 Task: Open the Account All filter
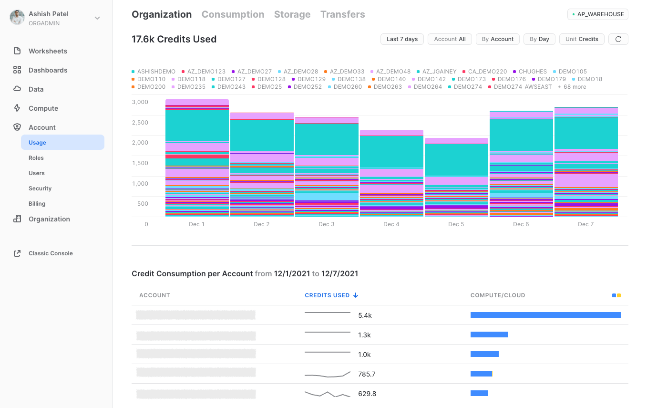(x=450, y=39)
